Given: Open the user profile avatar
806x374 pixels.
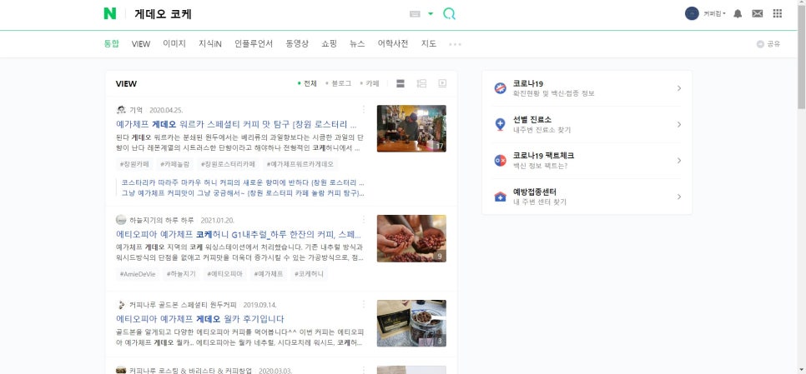Looking at the screenshot, I should 692,14.
